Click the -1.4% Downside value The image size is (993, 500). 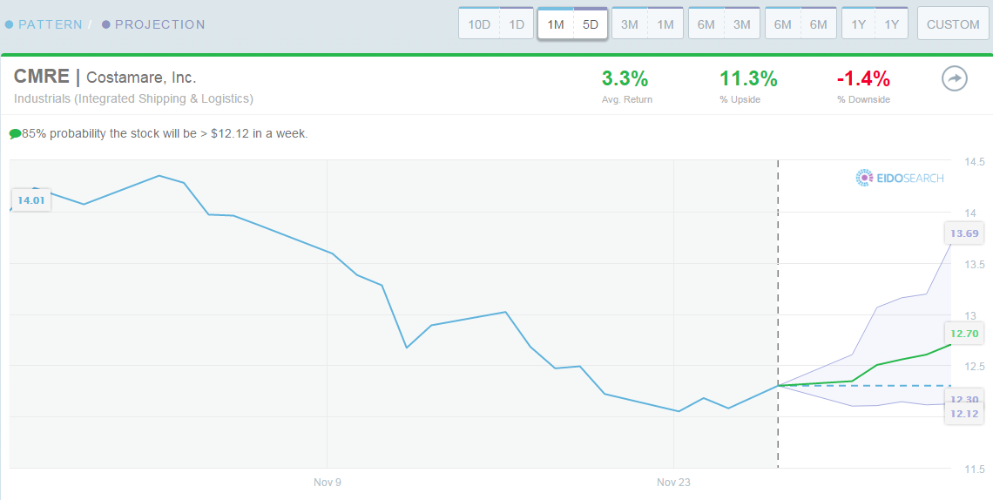(863, 79)
